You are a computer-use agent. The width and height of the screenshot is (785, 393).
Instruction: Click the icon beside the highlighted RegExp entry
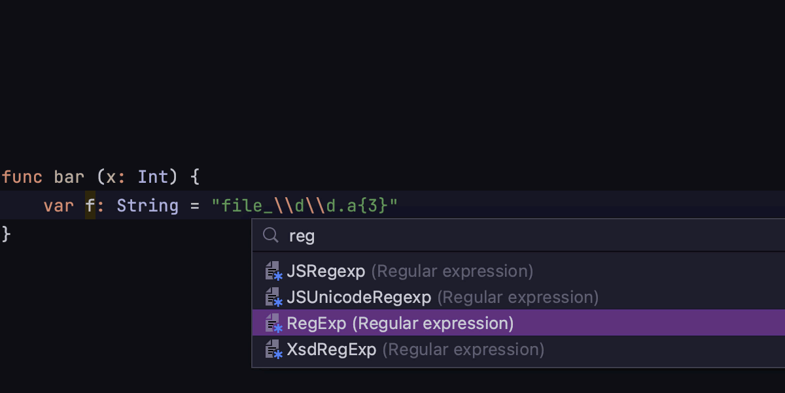point(273,323)
